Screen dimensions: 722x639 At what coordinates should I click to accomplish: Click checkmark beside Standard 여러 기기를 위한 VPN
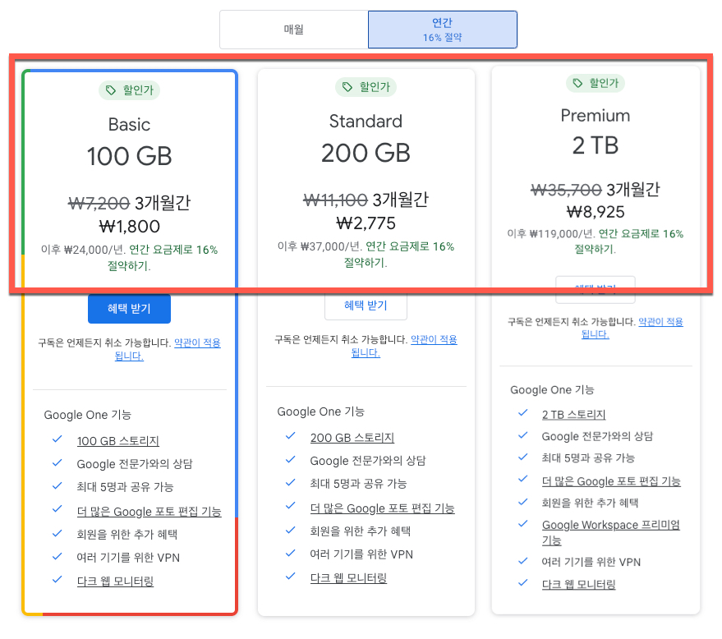pyautogui.click(x=290, y=553)
